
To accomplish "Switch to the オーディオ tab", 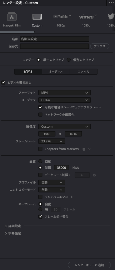I will [56, 72].
